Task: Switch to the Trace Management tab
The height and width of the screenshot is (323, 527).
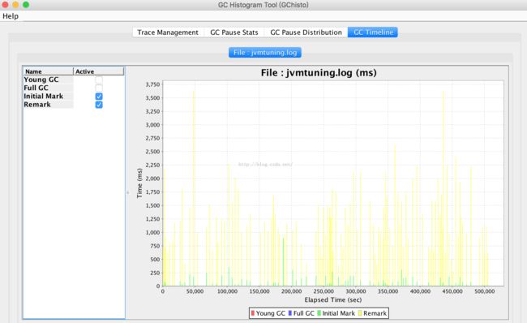Action: pos(168,32)
